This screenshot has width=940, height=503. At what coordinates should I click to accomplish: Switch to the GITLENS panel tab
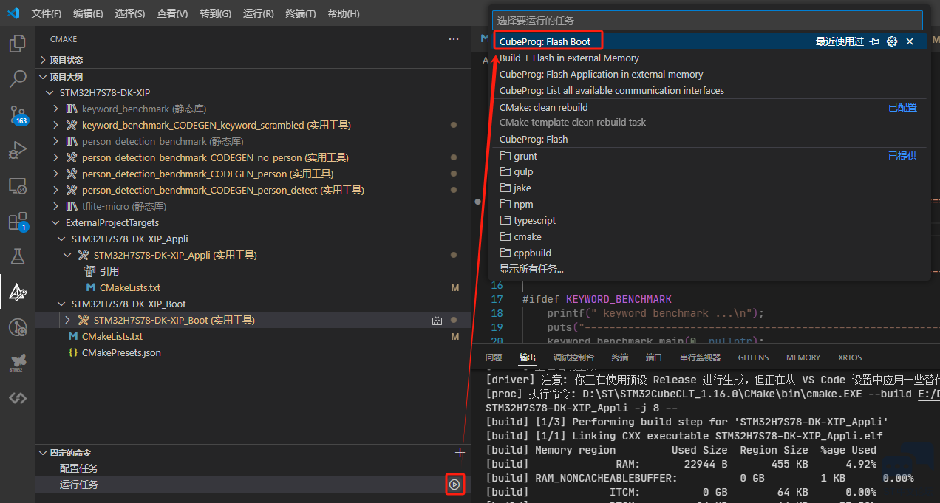pyautogui.click(x=753, y=357)
